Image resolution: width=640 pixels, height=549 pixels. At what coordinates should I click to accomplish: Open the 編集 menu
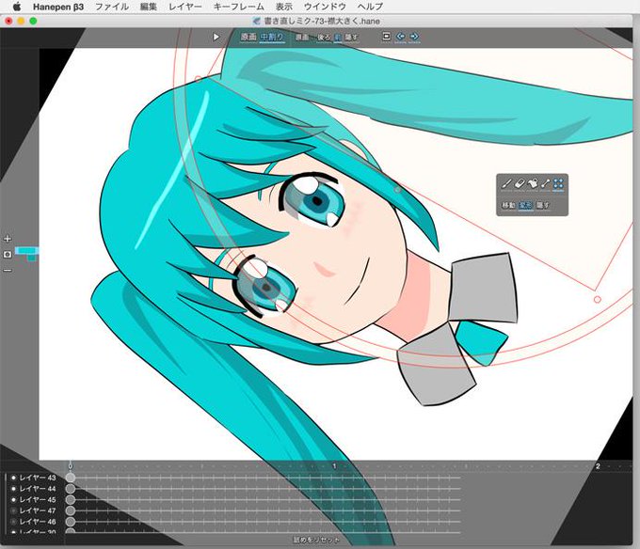click(148, 7)
